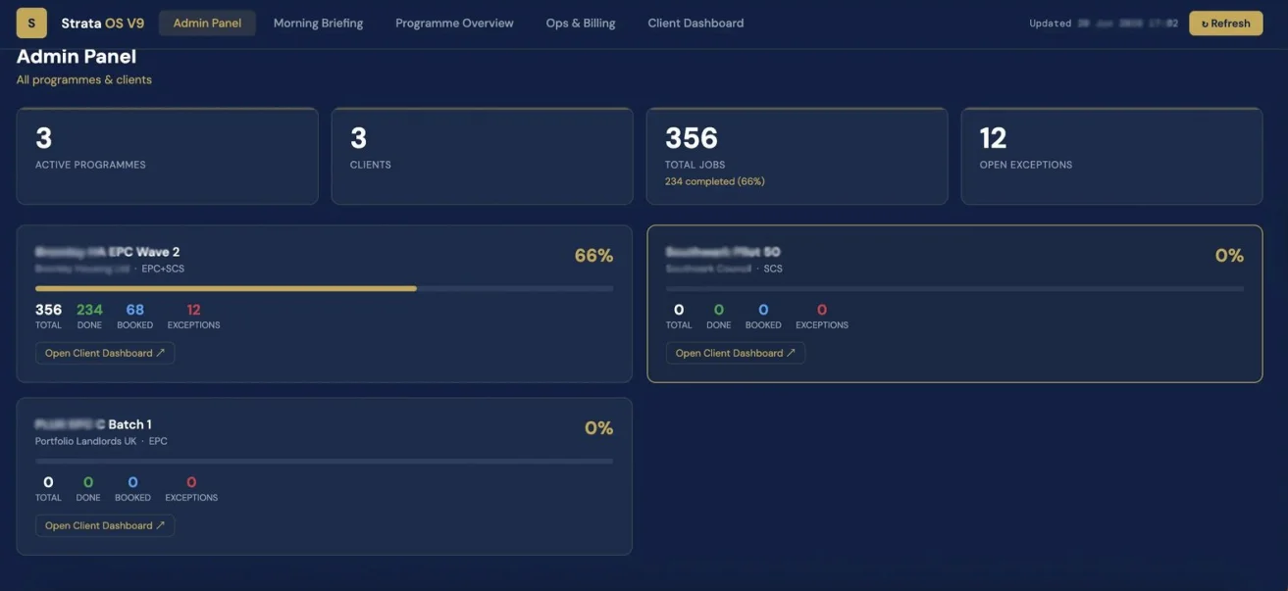This screenshot has height=591, width=1288.
Task: Click the "EPC+SCS" programme type label
Action: click(163, 269)
